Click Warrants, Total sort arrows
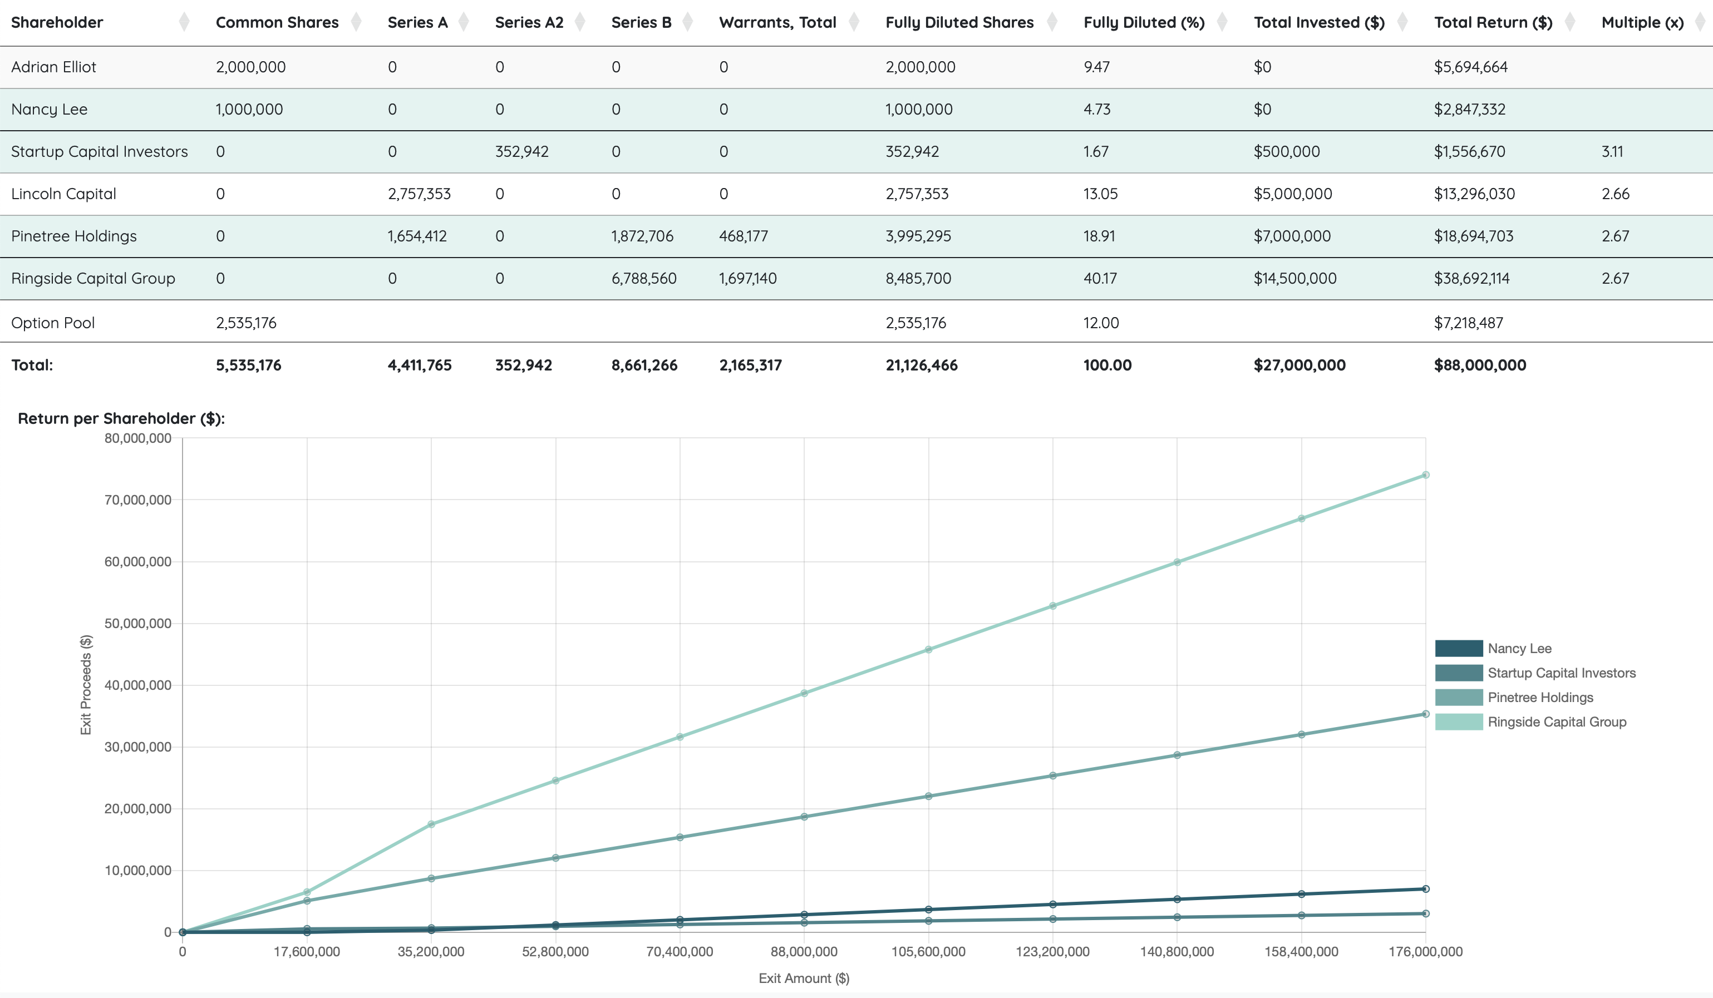 854,22
